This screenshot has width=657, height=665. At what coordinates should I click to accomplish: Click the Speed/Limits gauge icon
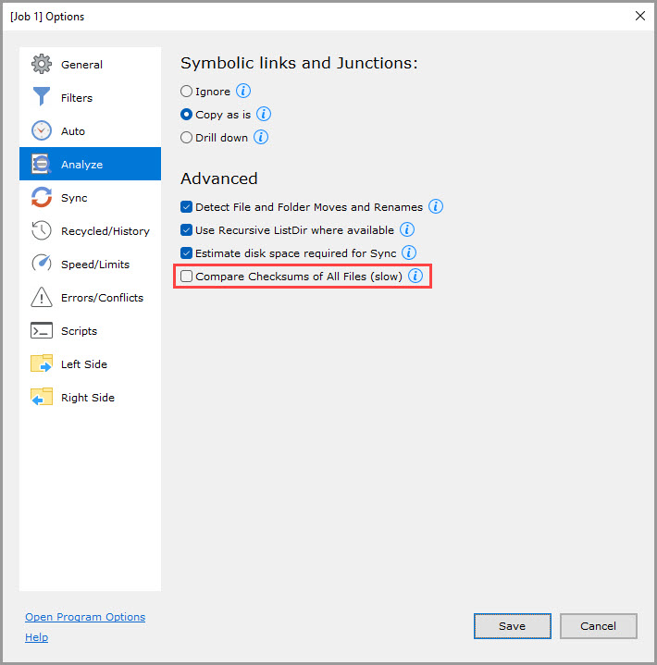[42, 265]
